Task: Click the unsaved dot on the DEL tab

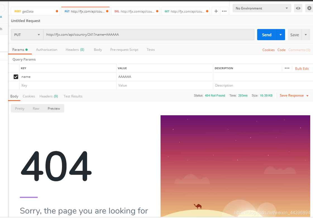Action: click(x=157, y=11)
